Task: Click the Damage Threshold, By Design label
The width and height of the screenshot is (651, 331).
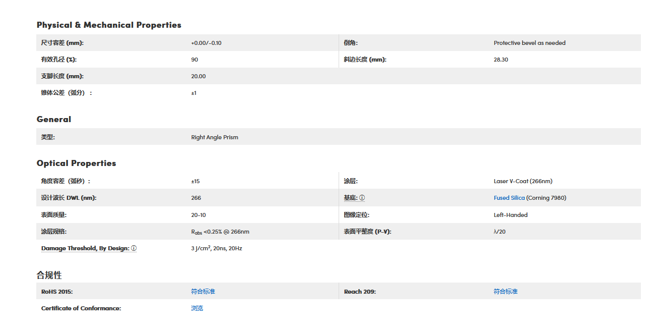Action: coord(85,248)
